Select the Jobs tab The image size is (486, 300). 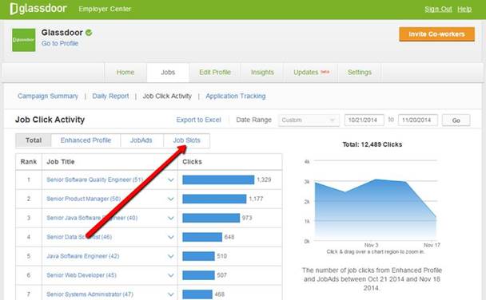tap(168, 73)
